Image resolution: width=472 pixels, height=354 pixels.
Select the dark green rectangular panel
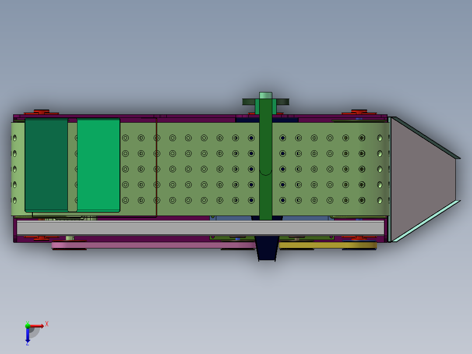(x=46, y=165)
